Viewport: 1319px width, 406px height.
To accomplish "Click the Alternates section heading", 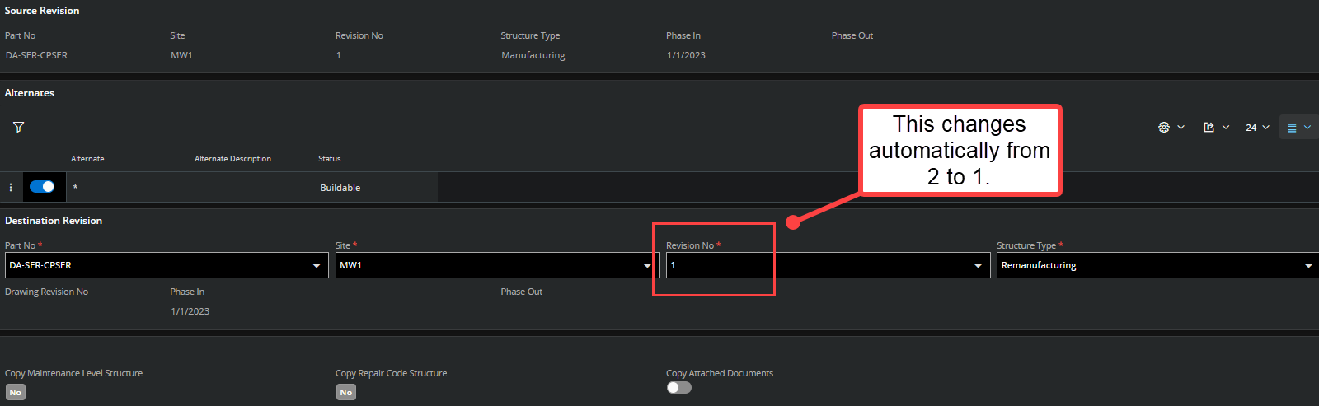I will pyautogui.click(x=30, y=93).
